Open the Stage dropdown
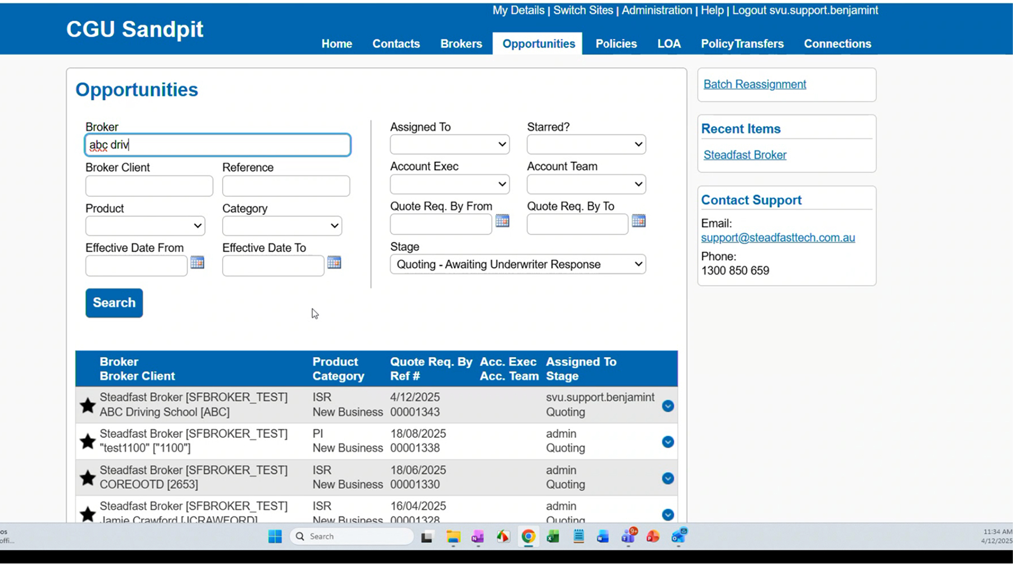This screenshot has height=564, width=1013. pyautogui.click(x=518, y=264)
